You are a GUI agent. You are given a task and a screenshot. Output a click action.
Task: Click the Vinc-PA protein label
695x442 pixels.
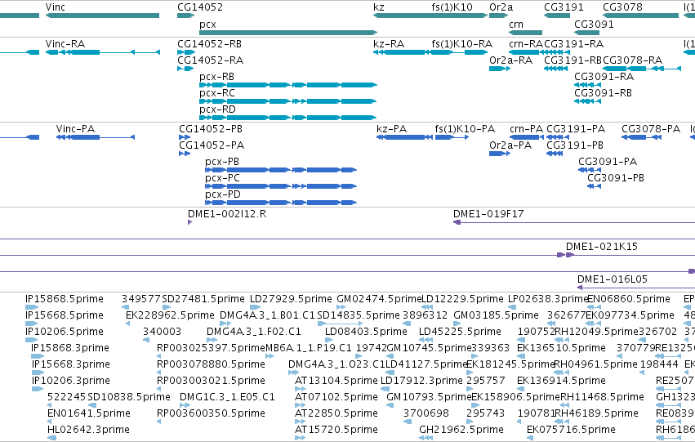(75, 129)
